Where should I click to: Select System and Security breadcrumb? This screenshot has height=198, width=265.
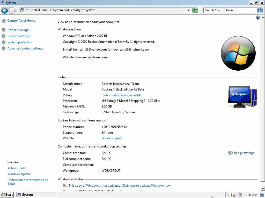tap(67, 10)
